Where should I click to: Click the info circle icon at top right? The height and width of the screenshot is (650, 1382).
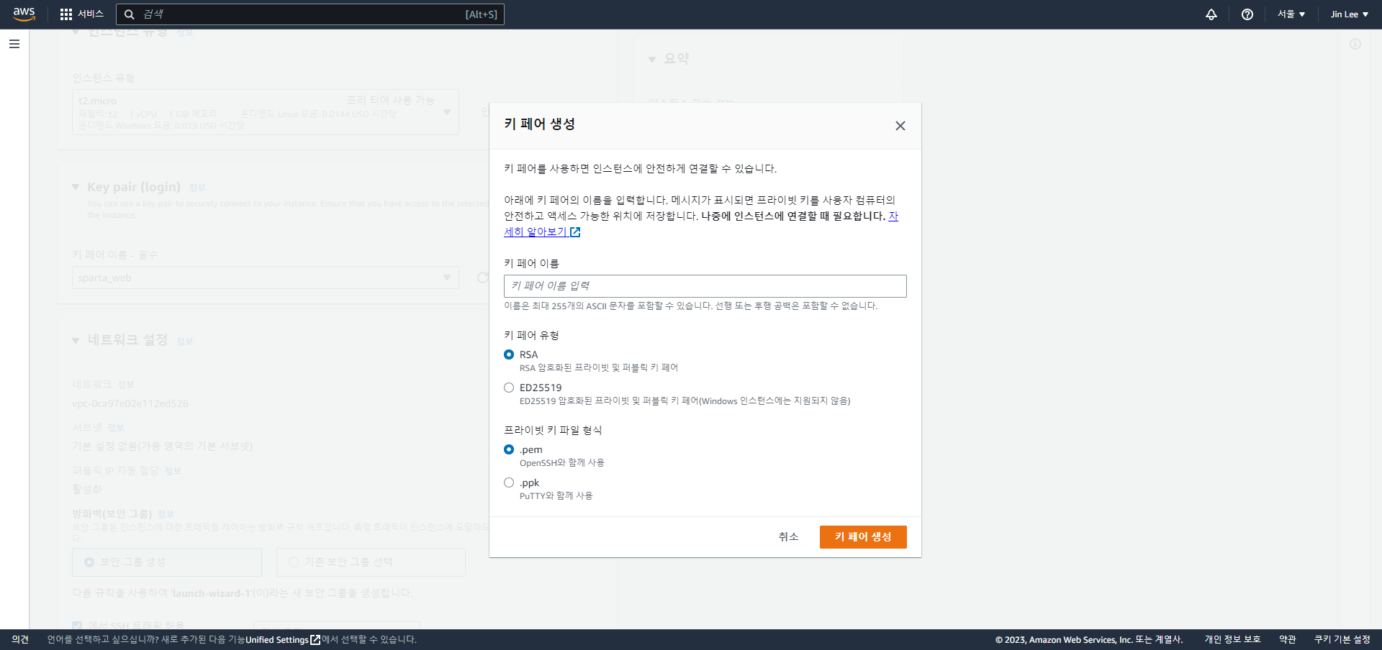[x=1355, y=44]
